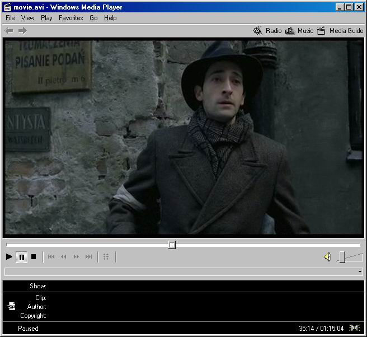Screen dimensions: 367x337
Task: Open the Go menu
Action: (93, 18)
